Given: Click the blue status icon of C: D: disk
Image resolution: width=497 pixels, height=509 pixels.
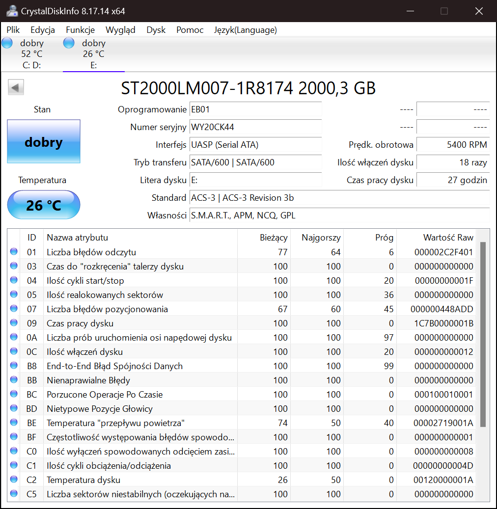Looking at the screenshot, I should point(7,43).
